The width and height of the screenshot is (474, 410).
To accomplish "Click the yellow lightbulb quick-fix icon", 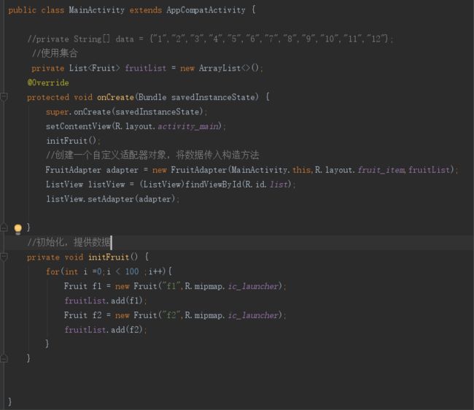I will pos(18,229).
